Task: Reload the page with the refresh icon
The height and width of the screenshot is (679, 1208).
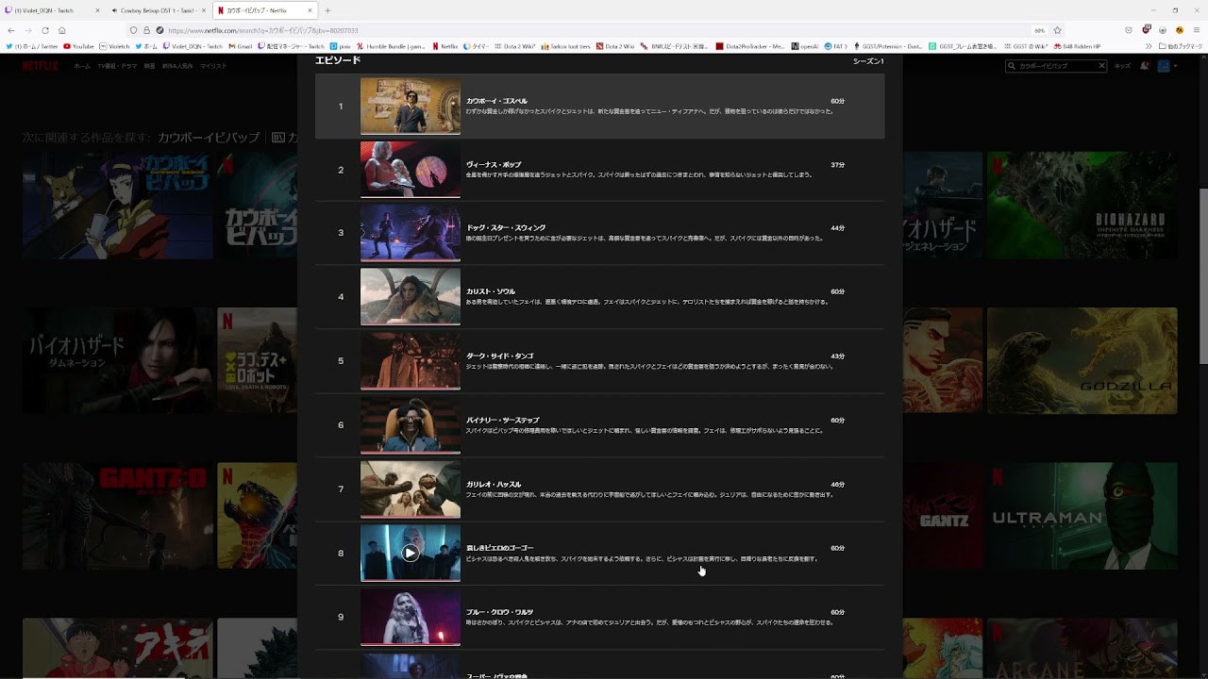Action: pyautogui.click(x=44, y=30)
